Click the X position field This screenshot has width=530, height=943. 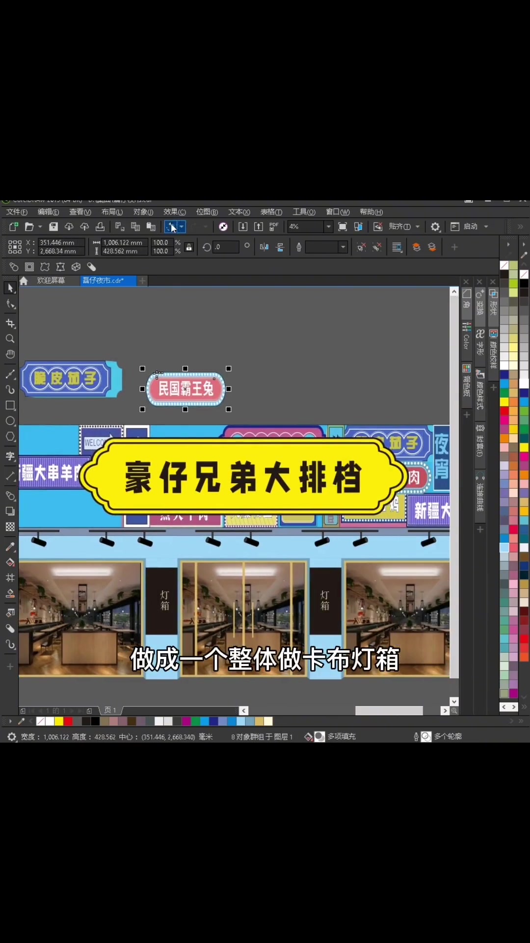pyautogui.click(x=61, y=243)
